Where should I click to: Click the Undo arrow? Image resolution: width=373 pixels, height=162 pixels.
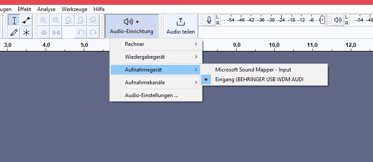81,33
